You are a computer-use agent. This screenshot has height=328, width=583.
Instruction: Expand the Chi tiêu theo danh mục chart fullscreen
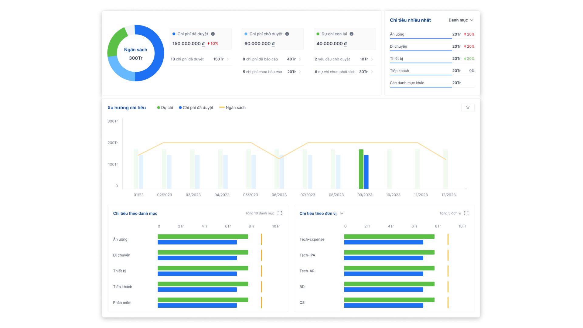(280, 213)
